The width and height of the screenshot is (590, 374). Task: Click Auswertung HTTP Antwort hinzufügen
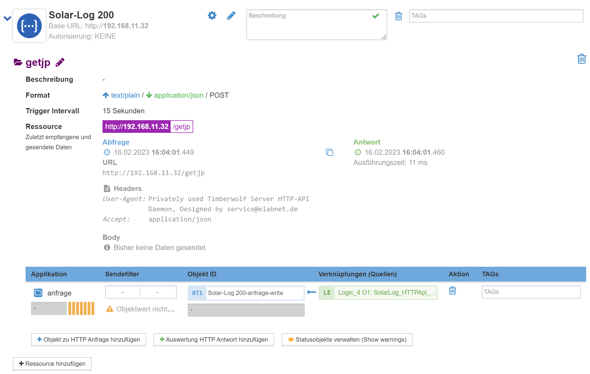click(x=214, y=340)
